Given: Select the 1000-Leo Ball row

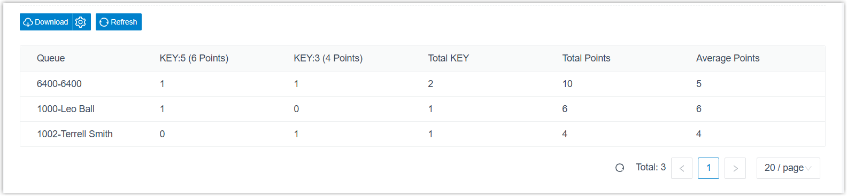Looking at the screenshot, I should pyautogui.click(x=422, y=109).
